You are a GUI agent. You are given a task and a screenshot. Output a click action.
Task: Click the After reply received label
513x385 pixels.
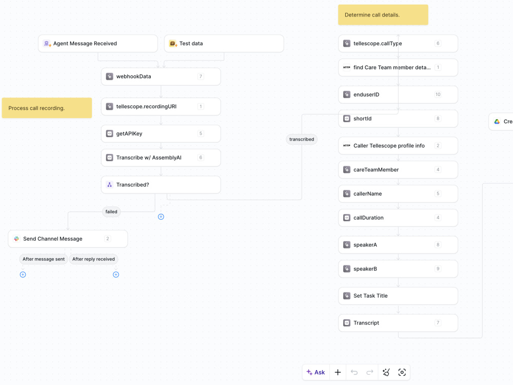coord(93,259)
